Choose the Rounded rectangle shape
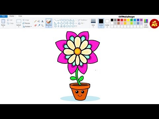 67,20
